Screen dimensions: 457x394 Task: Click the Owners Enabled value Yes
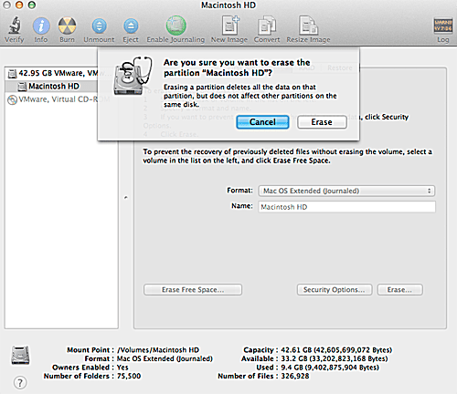click(x=122, y=368)
